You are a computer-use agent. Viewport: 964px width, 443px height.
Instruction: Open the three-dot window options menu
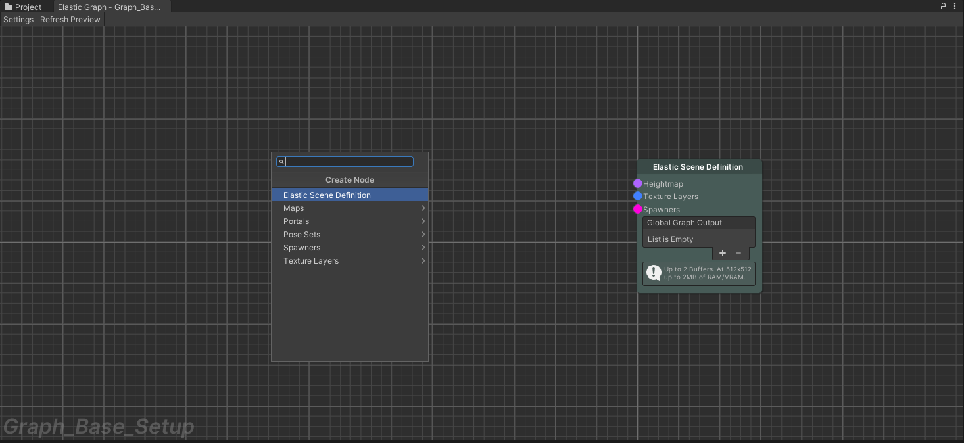[955, 6]
